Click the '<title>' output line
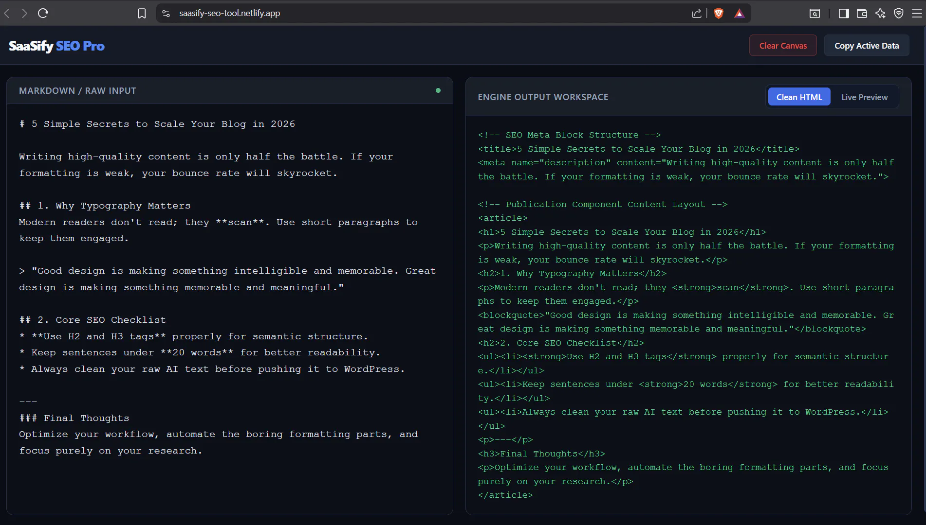The width and height of the screenshot is (926, 525). tap(638, 149)
